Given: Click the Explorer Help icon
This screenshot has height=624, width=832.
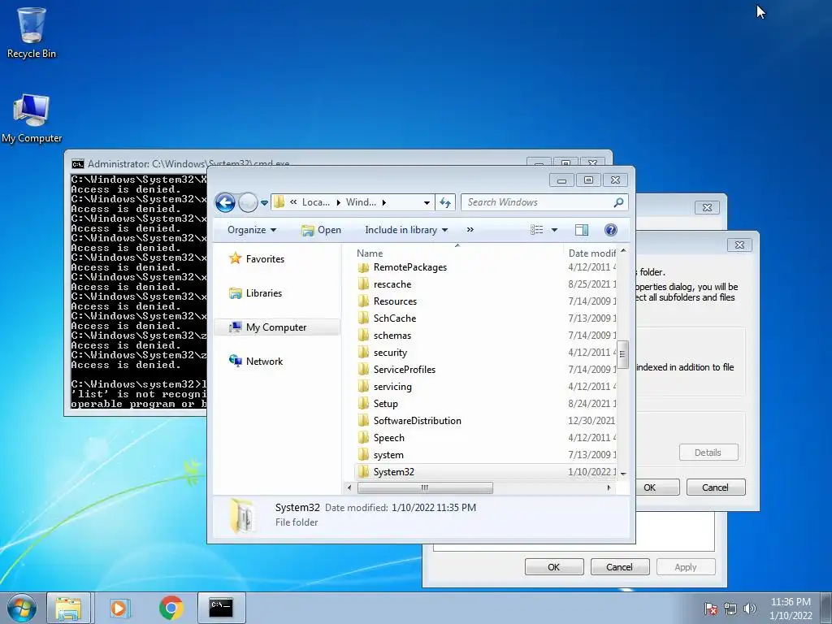Looking at the screenshot, I should click(611, 230).
